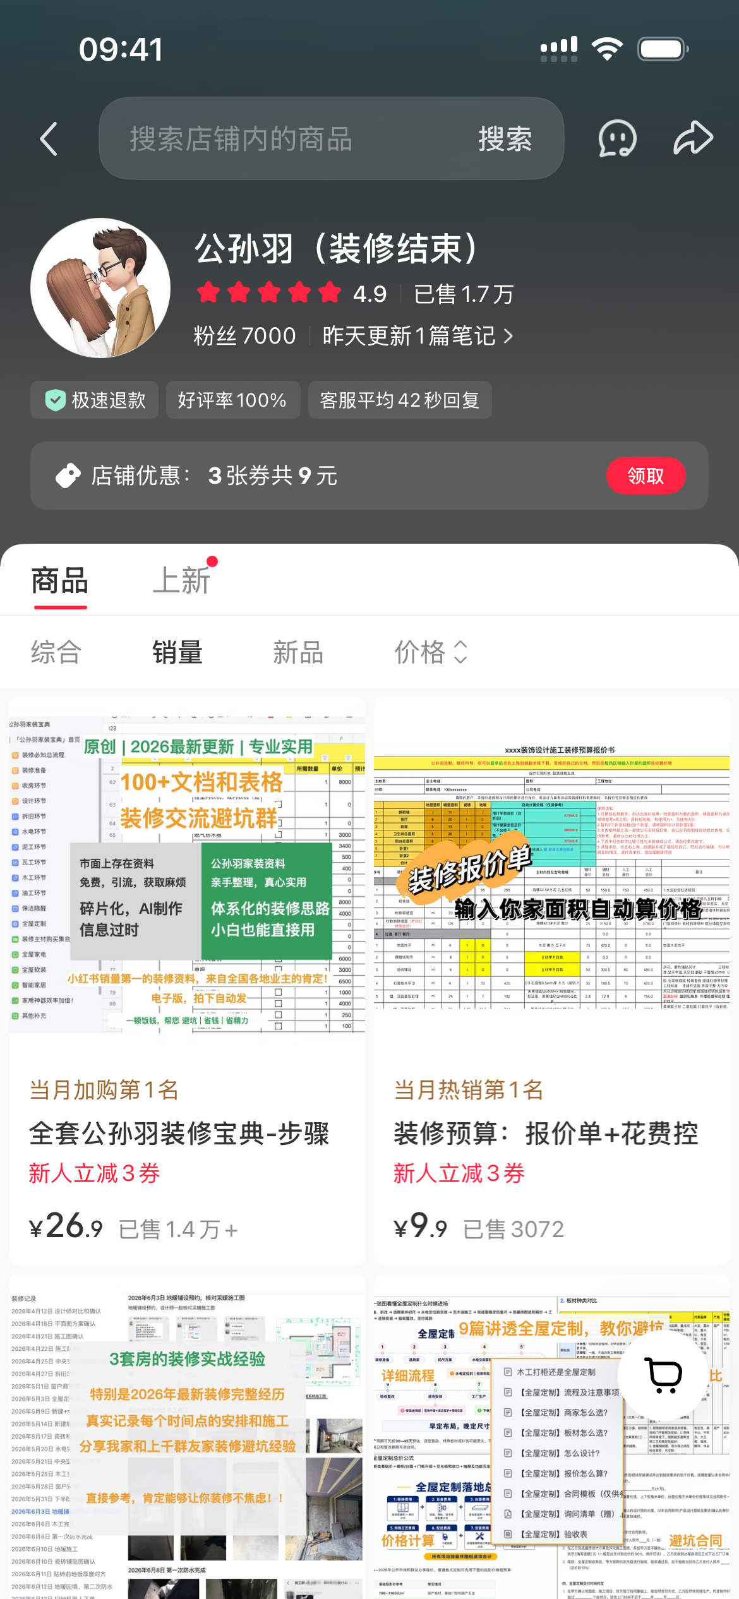Screen dimensions: 739x1599
Task: Tap the battery status icon
Action: 663,49
